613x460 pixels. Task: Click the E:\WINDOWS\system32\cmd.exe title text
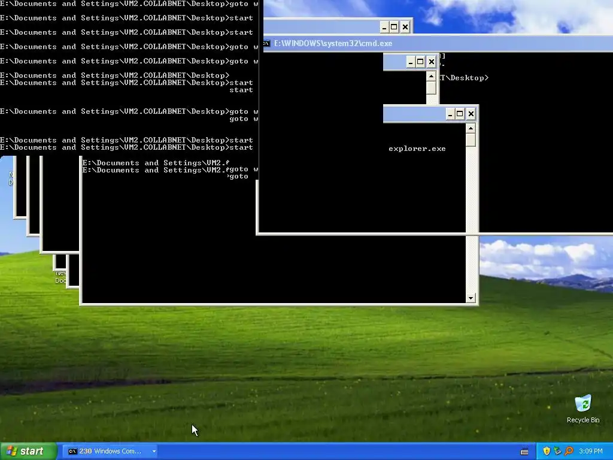pos(333,43)
